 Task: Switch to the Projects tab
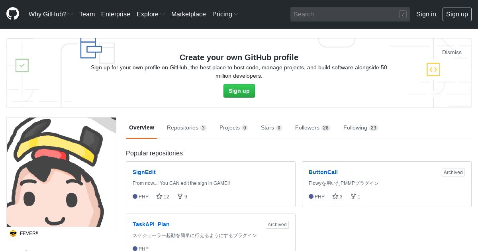pyautogui.click(x=233, y=127)
